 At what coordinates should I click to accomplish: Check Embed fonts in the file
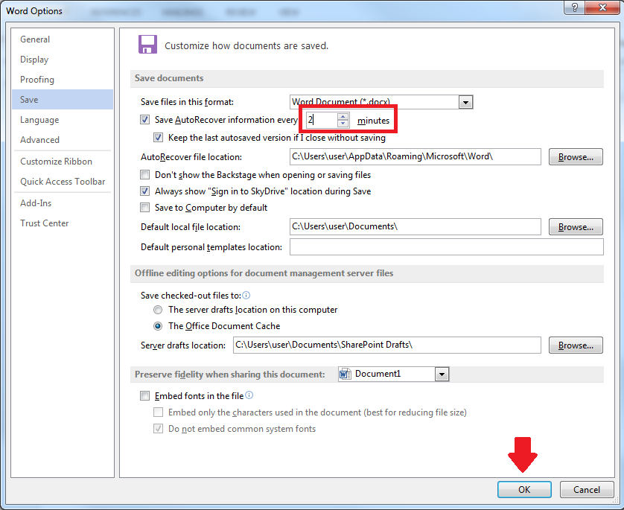tap(145, 396)
